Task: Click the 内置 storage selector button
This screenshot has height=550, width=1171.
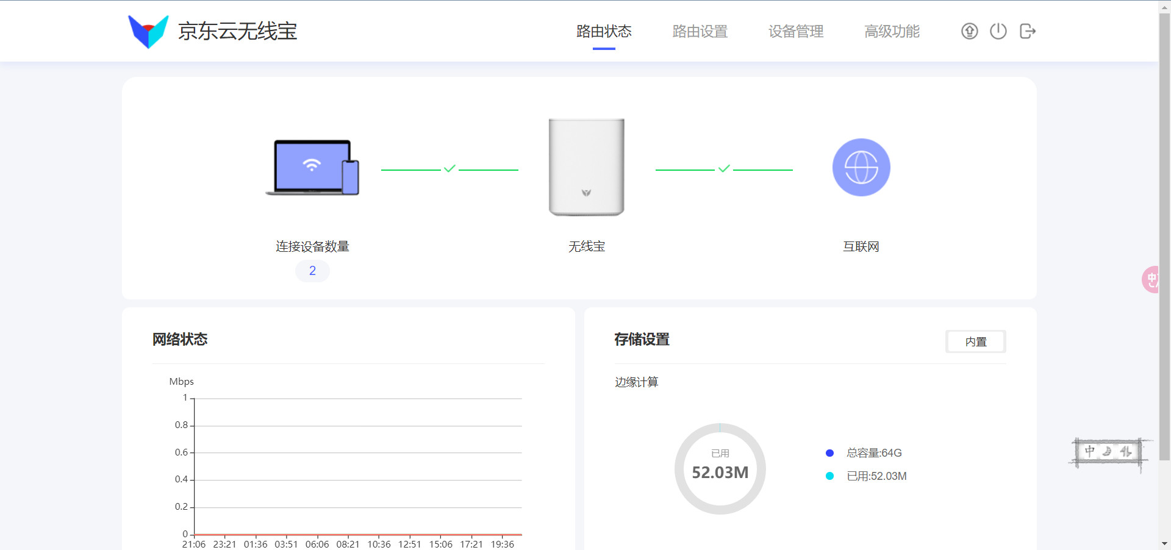Action: click(975, 341)
